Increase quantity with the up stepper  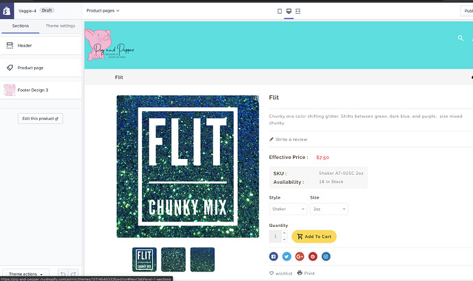(x=284, y=233)
